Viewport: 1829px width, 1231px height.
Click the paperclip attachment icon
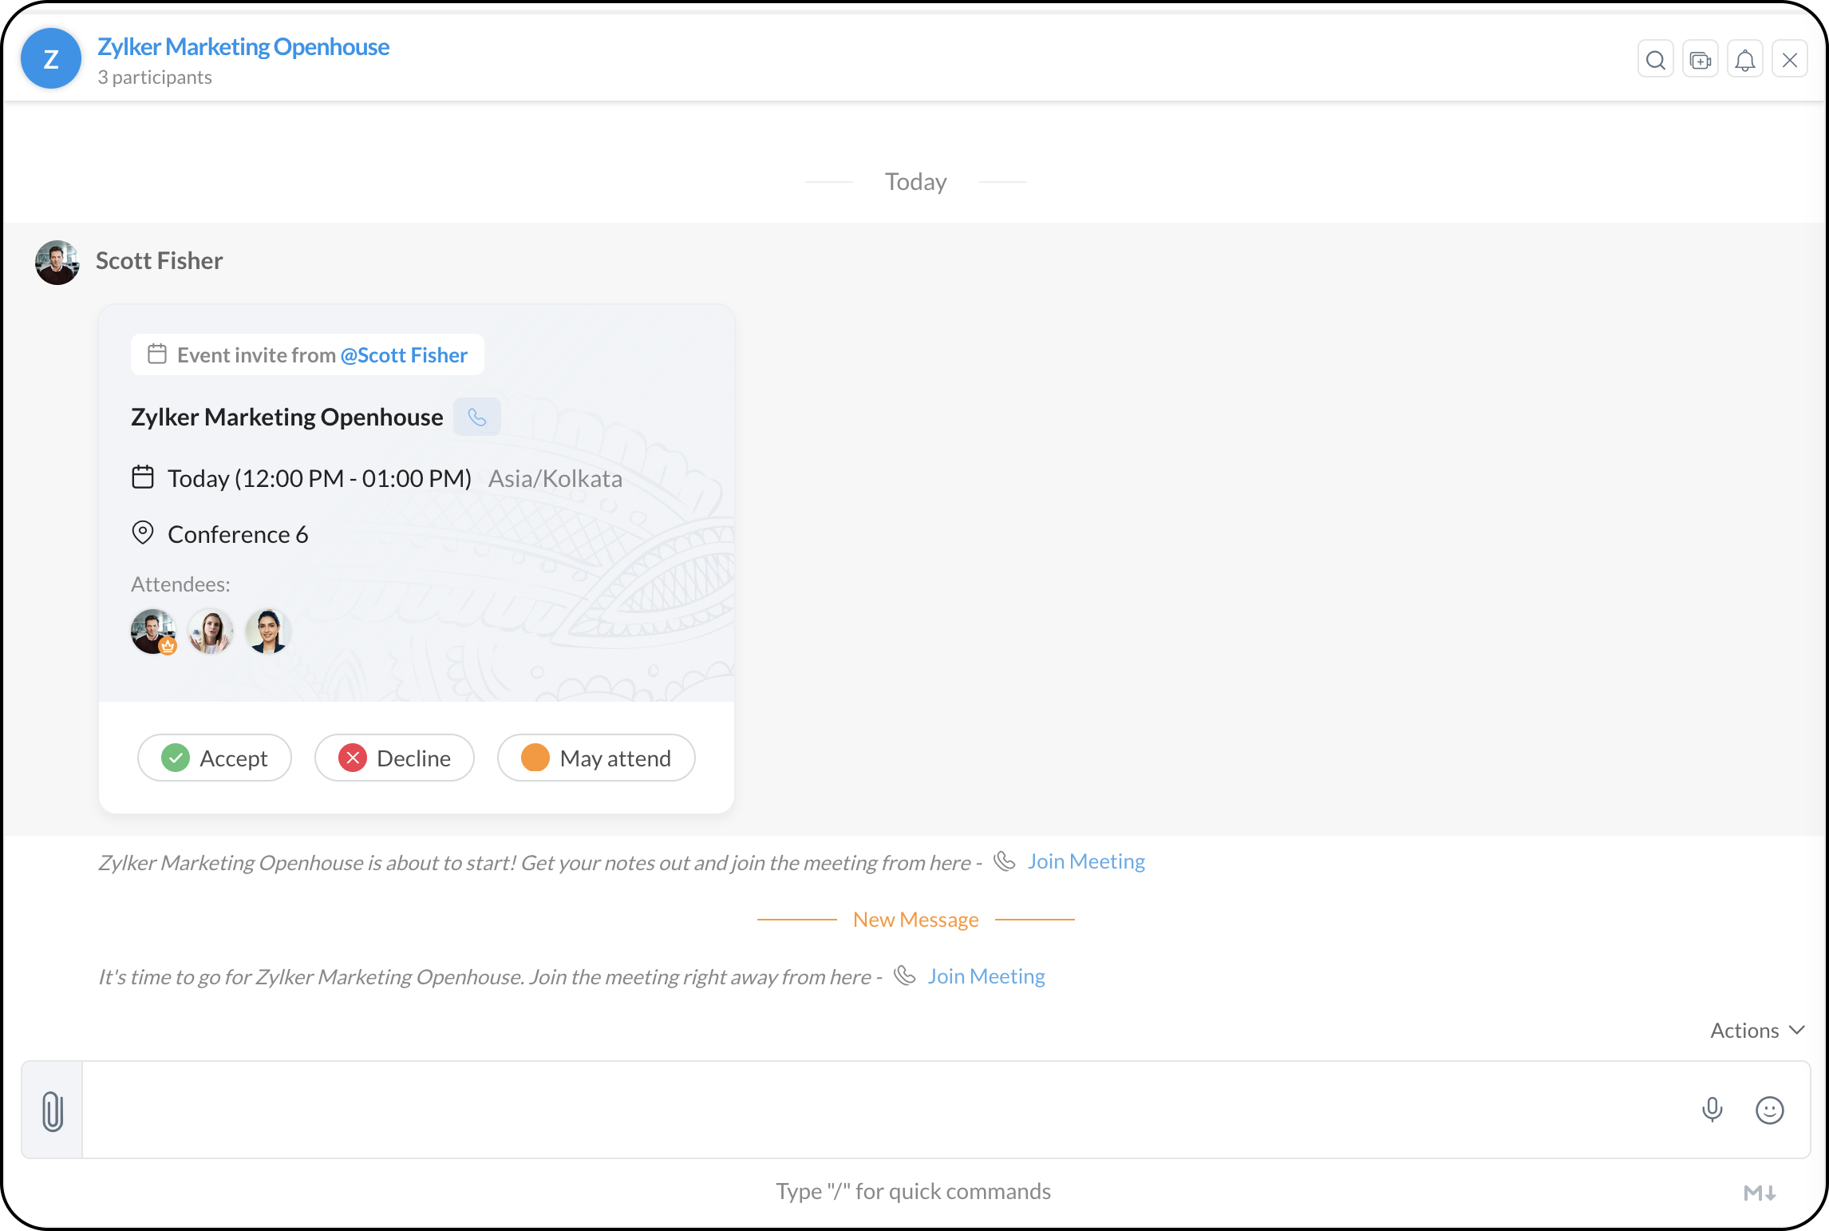tap(53, 1110)
